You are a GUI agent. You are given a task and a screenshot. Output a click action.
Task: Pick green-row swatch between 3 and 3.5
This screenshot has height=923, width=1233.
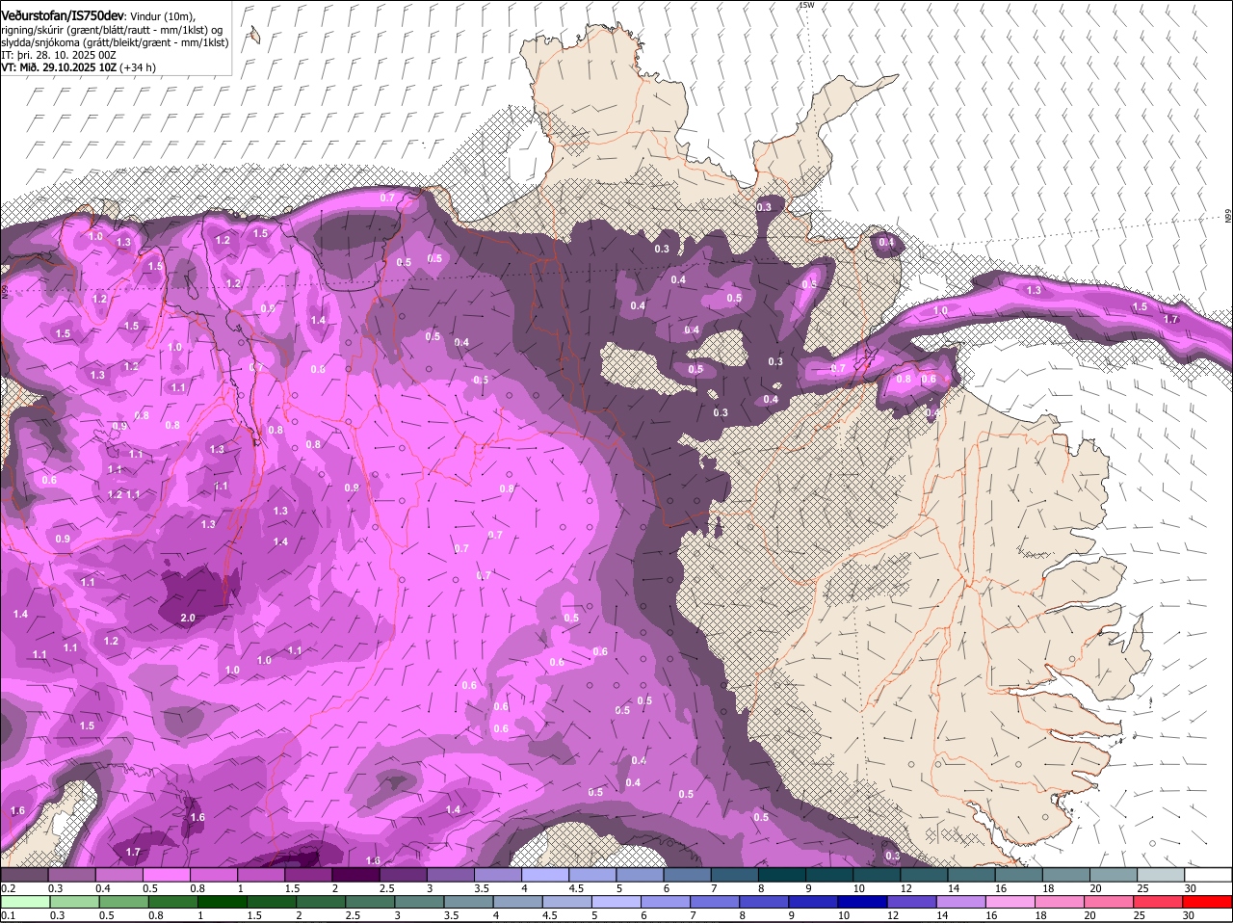419,902
